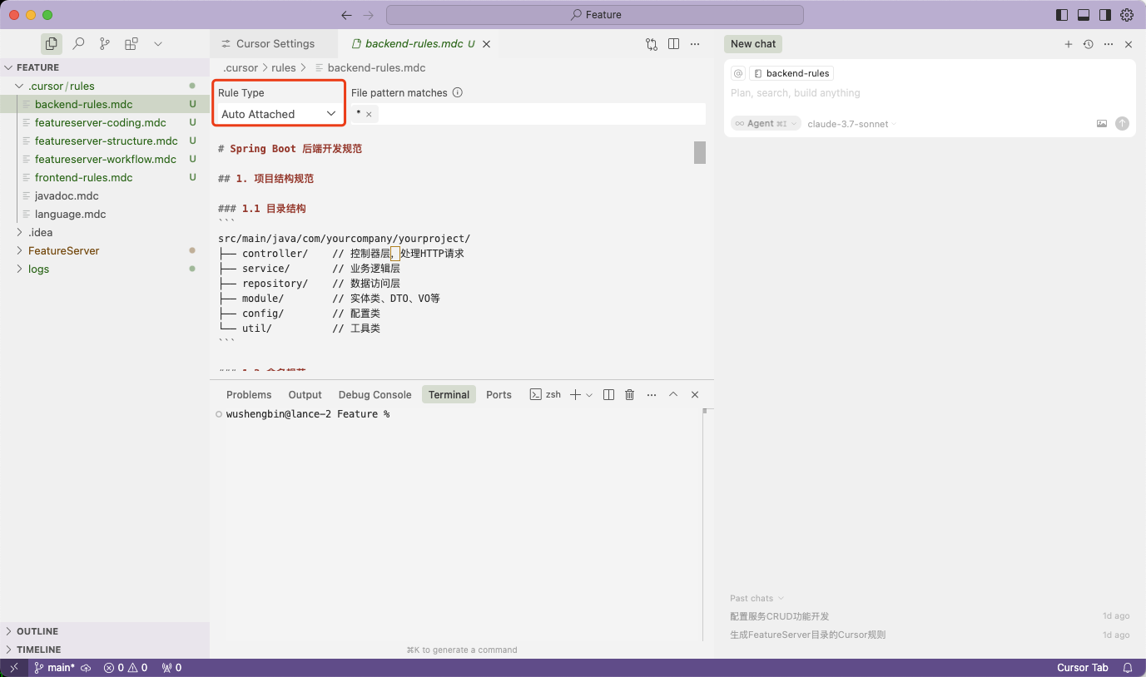Switch to the Debug Console tab
1146x677 pixels.
pos(375,394)
